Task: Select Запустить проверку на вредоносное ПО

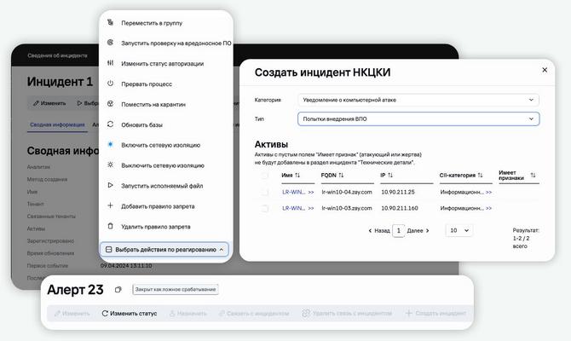Action: click(176, 43)
